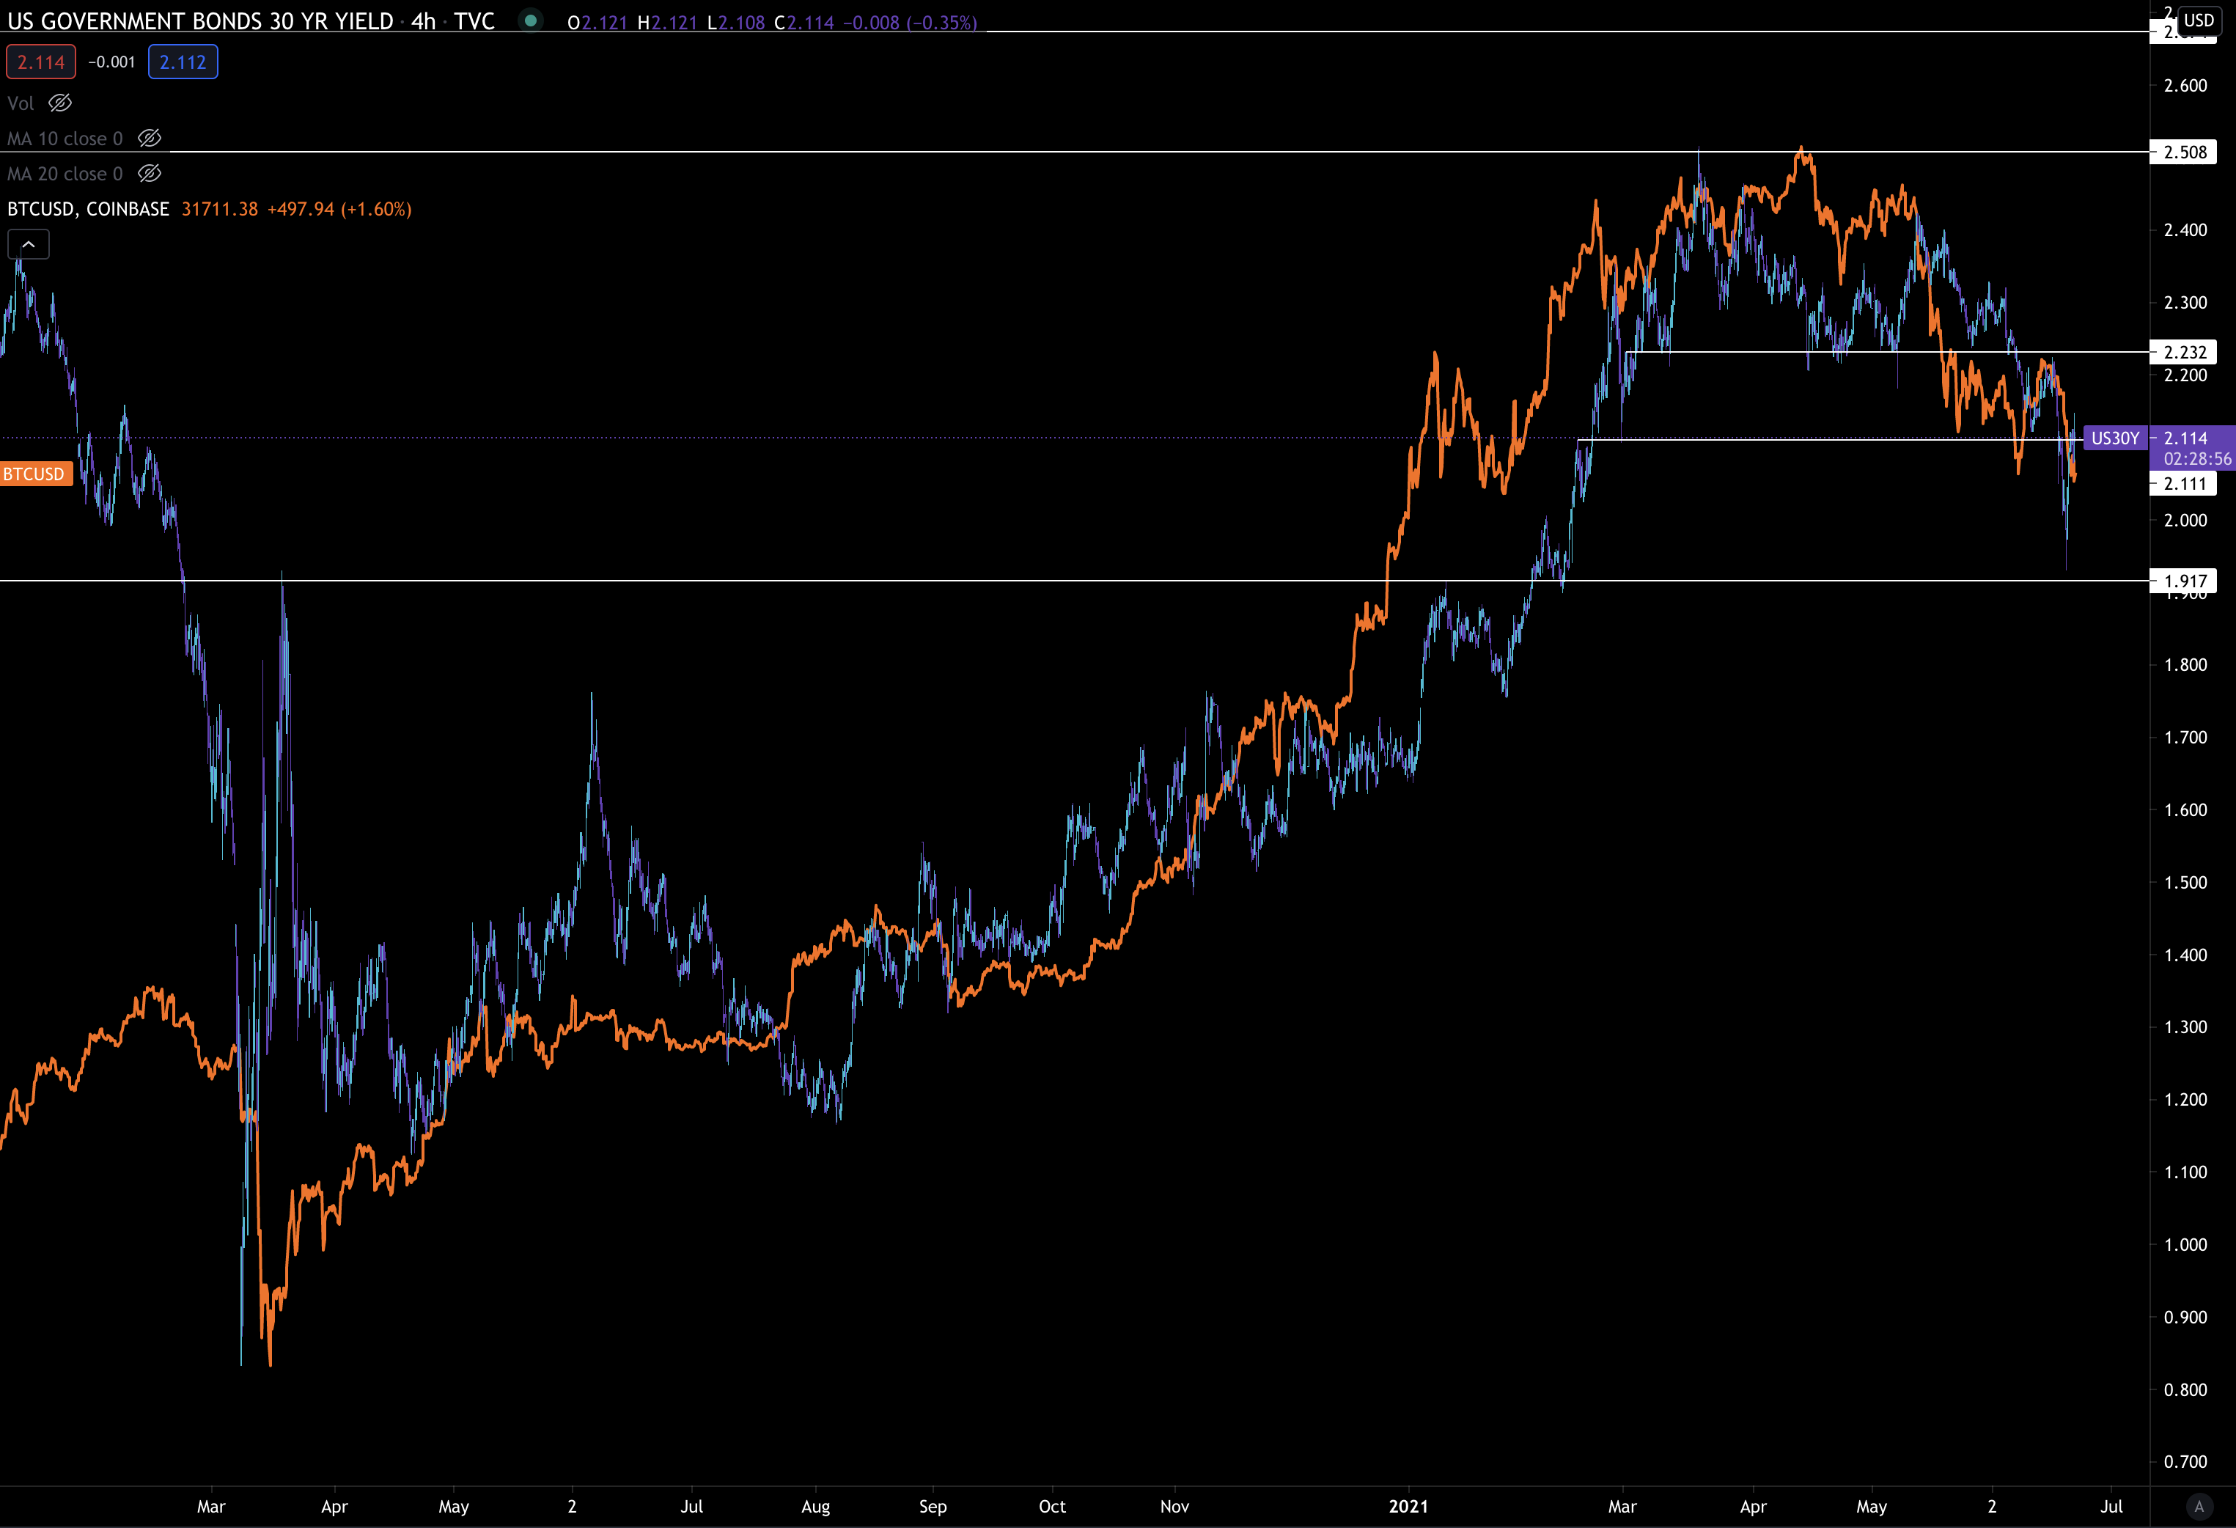This screenshot has height=1528, width=2236.
Task: Select the 2.232 horizontal line price tag
Action: tap(2184, 352)
